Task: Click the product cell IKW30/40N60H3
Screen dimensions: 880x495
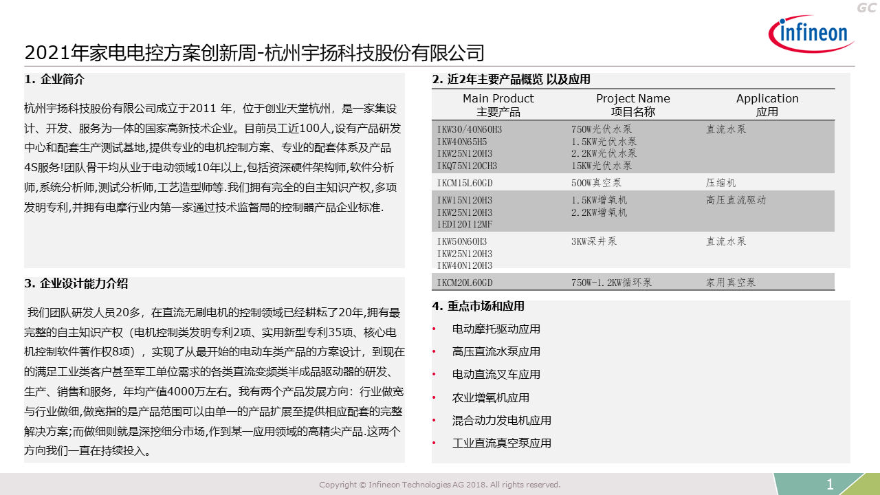Action: [470, 129]
